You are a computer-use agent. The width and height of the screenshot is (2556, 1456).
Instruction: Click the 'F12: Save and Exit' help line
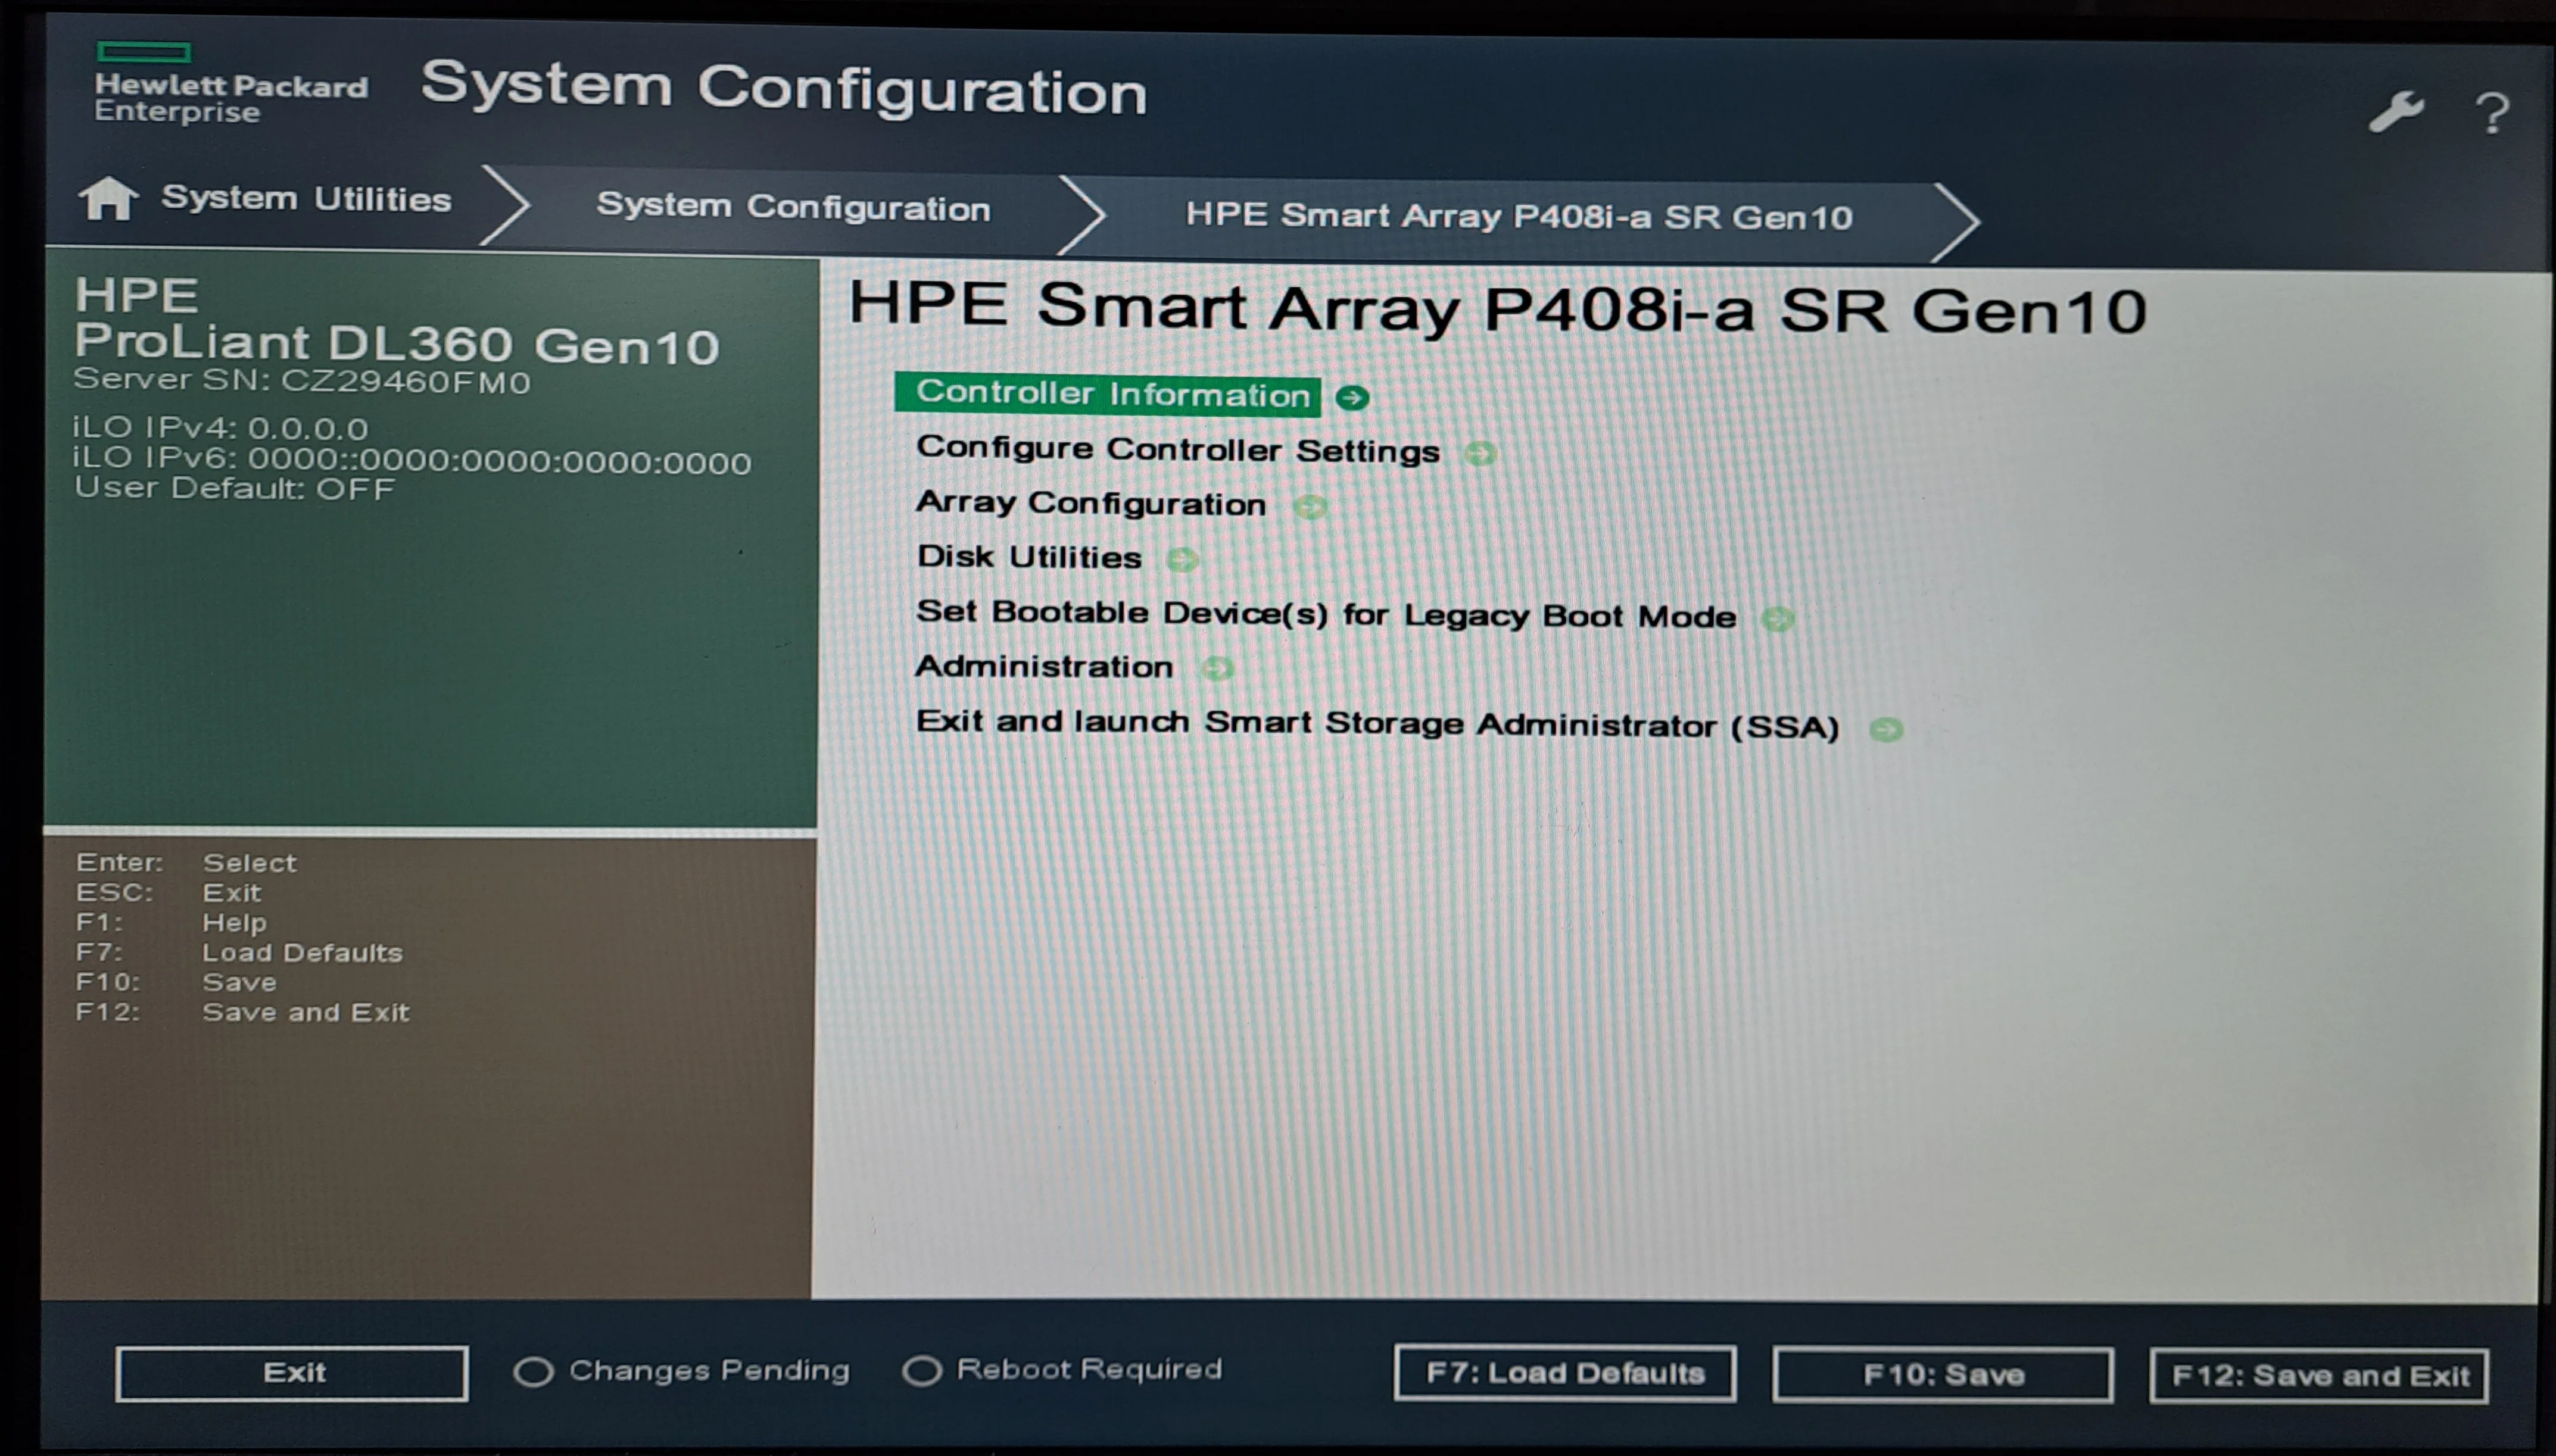[x=242, y=1012]
